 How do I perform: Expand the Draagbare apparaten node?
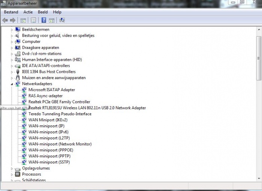12,48
